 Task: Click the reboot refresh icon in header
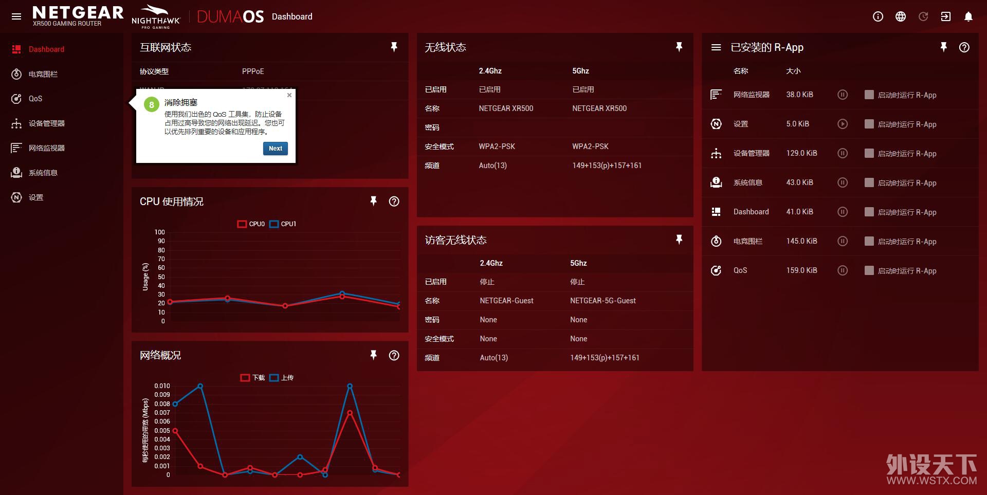pyautogui.click(x=923, y=16)
